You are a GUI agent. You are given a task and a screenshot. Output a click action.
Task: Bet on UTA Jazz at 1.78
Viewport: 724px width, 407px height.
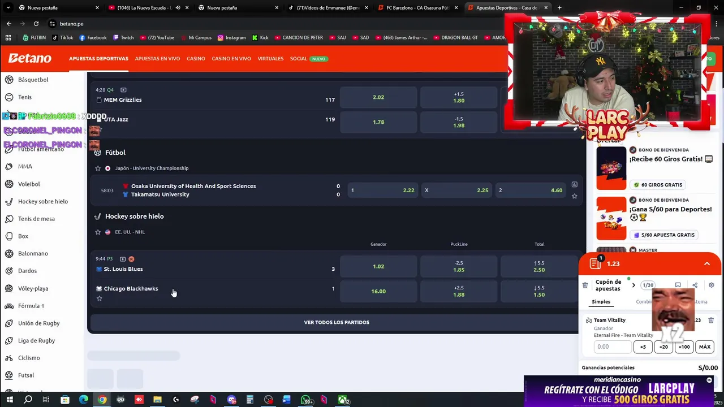pos(378,122)
